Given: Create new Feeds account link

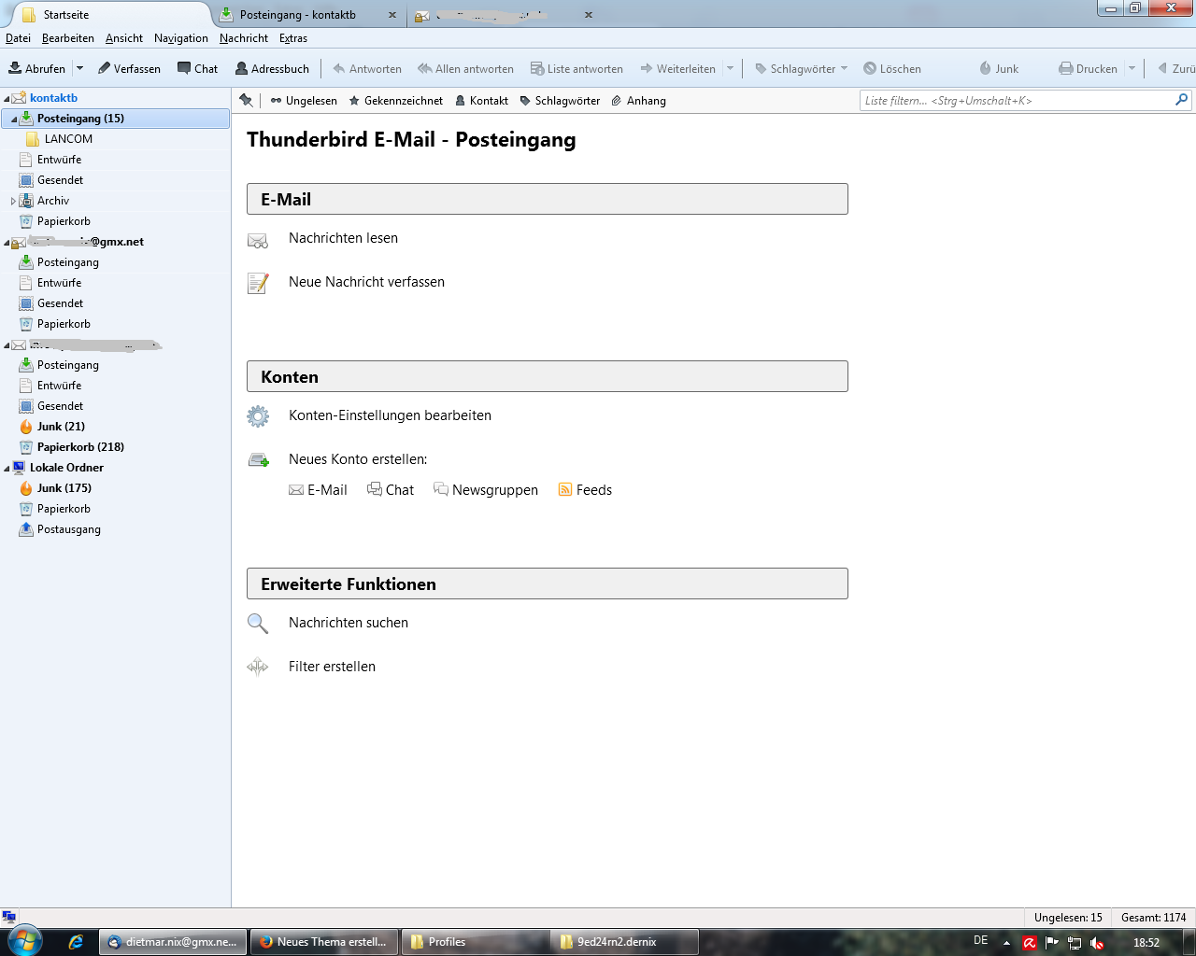Looking at the screenshot, I should coord(585,490).
